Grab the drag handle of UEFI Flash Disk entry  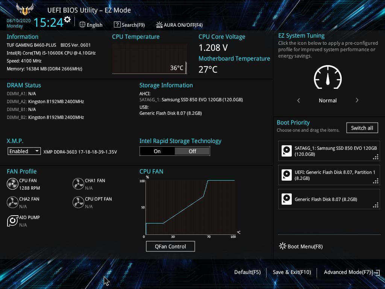pyautogui.click(x=376, y=181)
